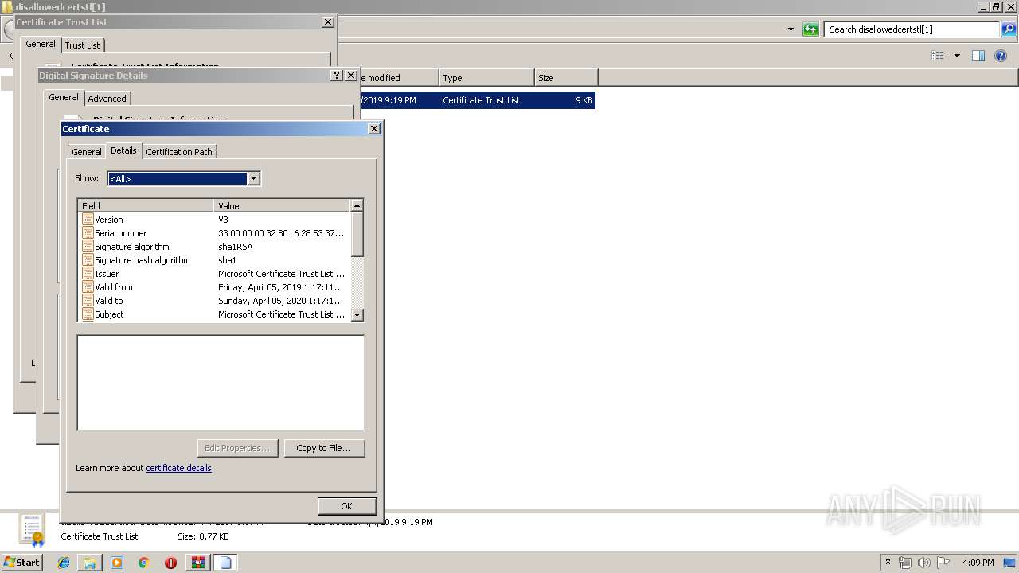Switch to the Certificate General tab
The image size is (1019, 573).
[x=87, y=152]
